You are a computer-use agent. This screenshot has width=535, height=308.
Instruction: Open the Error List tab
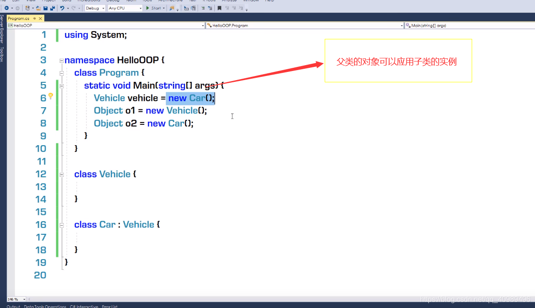109,306
